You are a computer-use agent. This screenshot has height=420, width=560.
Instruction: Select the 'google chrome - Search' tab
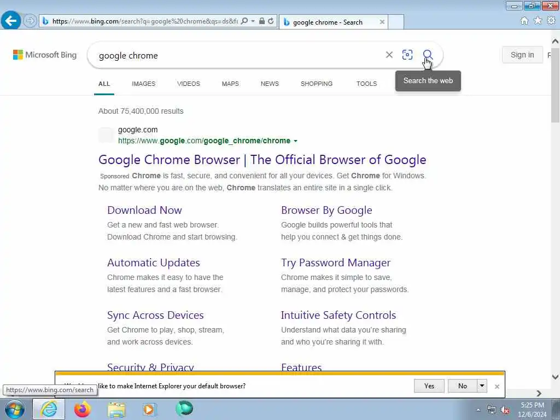tap(333, 22)
